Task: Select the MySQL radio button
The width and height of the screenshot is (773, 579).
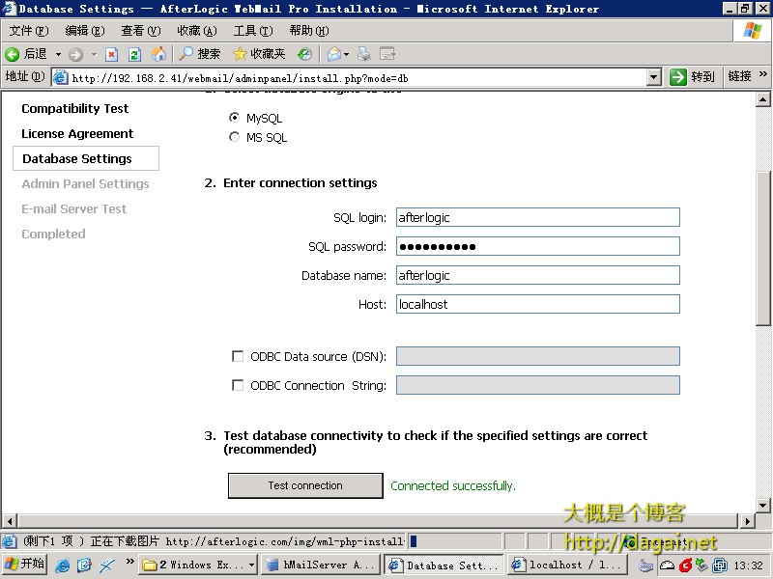Action: 234,118
